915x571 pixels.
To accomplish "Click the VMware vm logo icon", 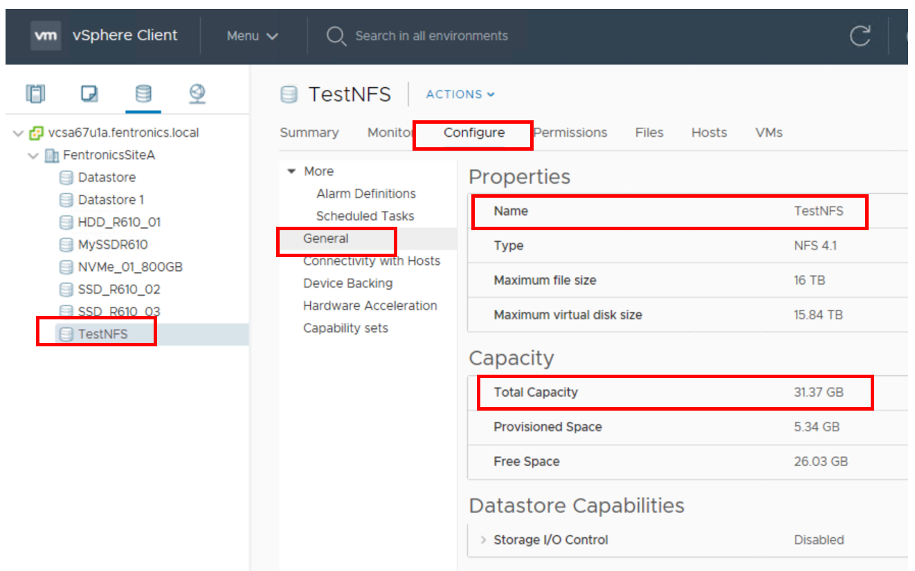I will coord(46,35).
